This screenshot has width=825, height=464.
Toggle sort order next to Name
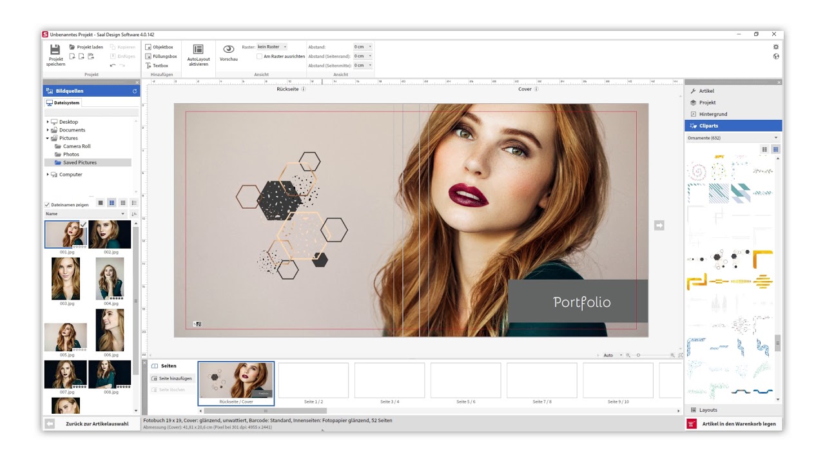tap(134, 214)
